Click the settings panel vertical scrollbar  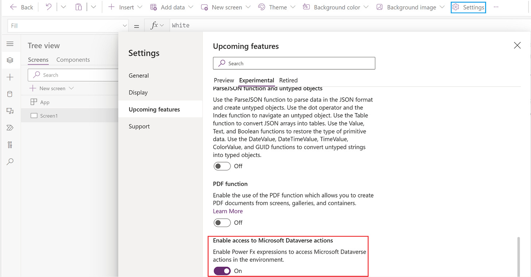coord(519,257)
